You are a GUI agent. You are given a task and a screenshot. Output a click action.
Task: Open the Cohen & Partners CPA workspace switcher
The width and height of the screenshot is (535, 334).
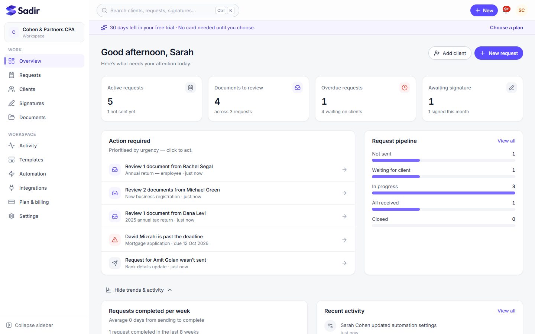[x=44, y=32]
